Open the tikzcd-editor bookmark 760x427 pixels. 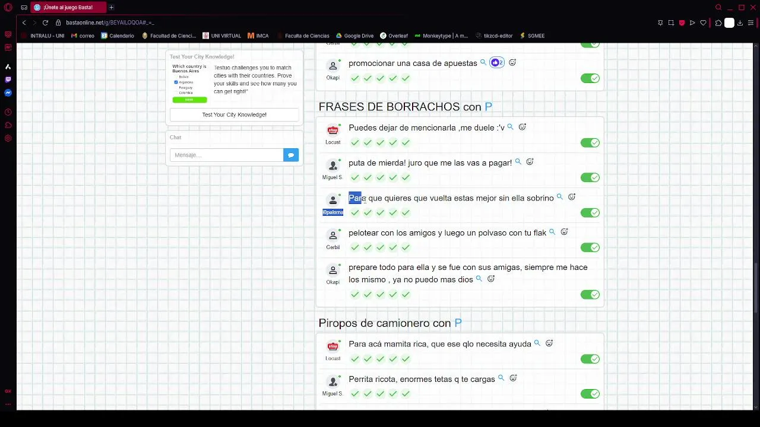(494, 36)
